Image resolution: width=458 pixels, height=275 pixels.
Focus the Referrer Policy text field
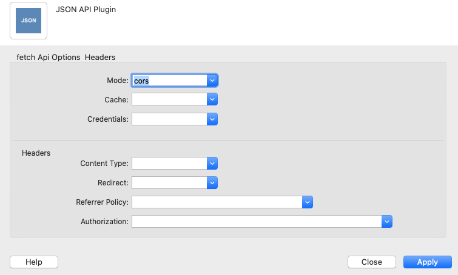click(217, 202)
